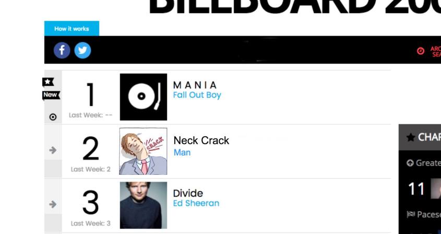Image resolution: width=441 pixels, height=234 pixels.
Task: Click the MANIA vinyl record cover thumbnail
Action: tap(144, 97)
